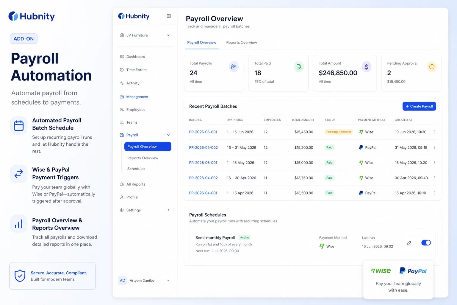This screenshot has height=305, width=457.
Task: Click Hubnity logo in app sidebar
Action: click(134, 16)
